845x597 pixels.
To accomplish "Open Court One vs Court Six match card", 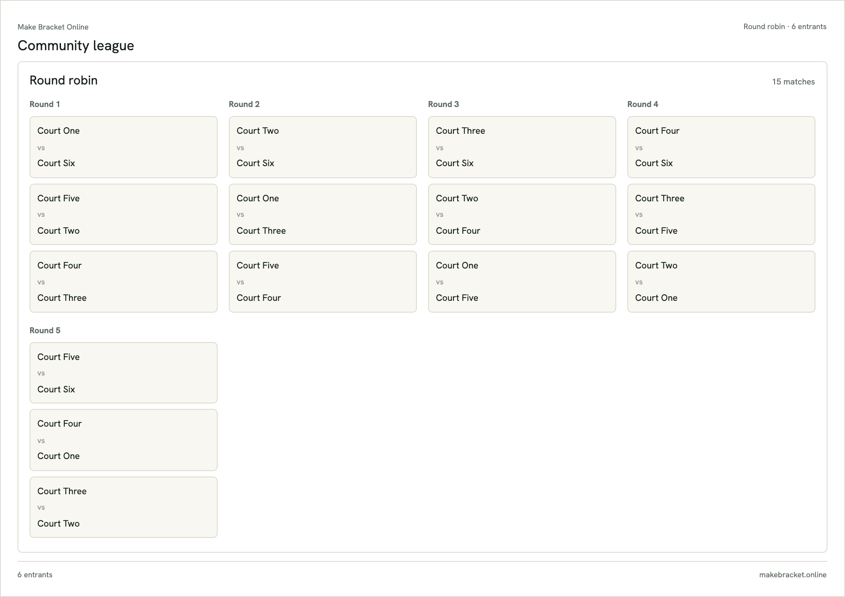I will tap(123, 147).
